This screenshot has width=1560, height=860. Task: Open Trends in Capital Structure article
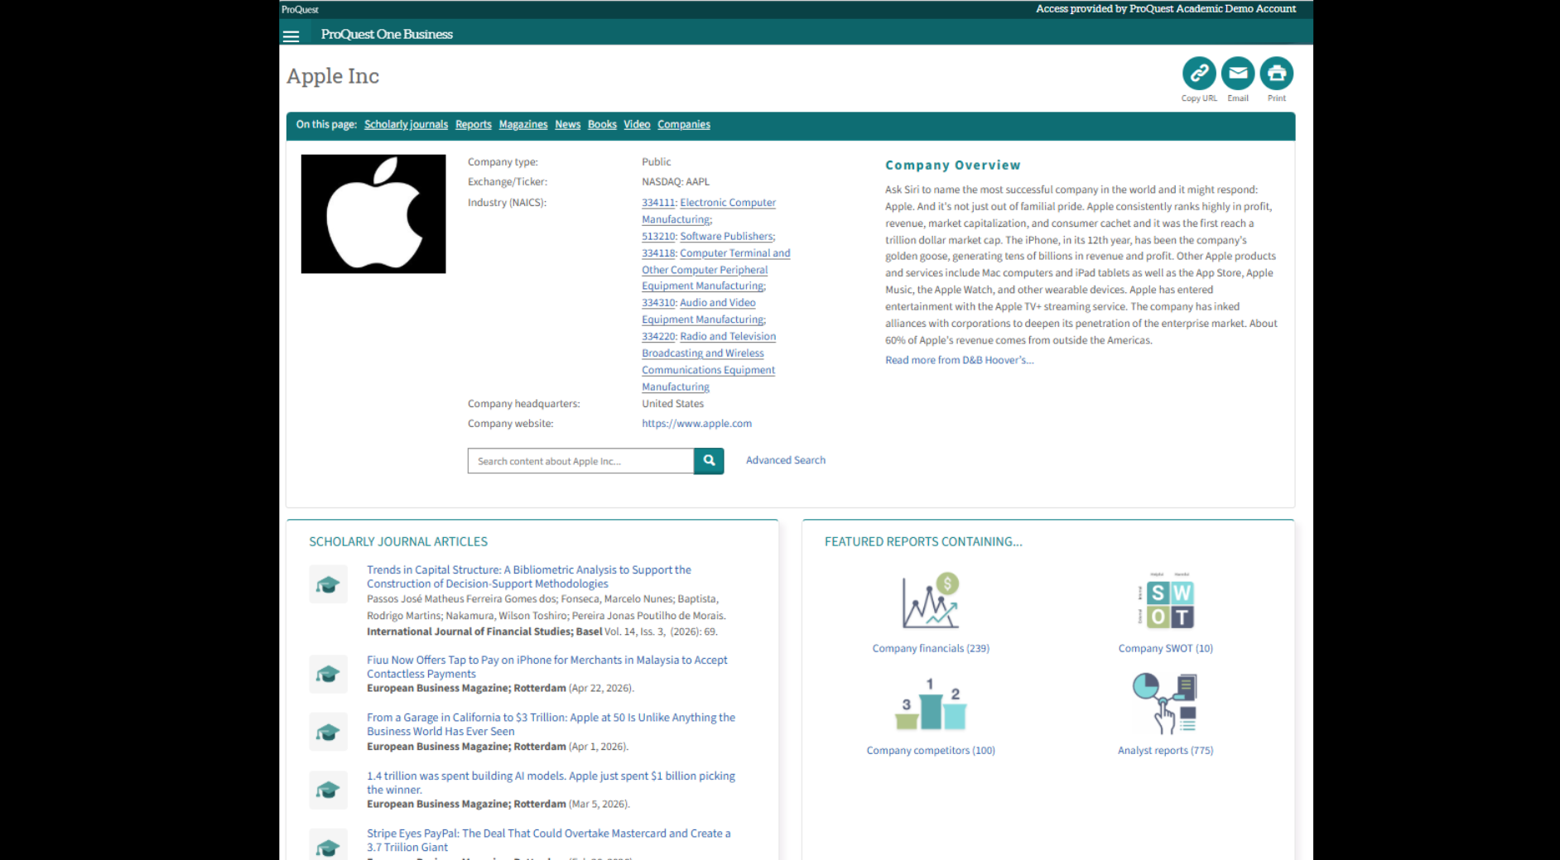pyautogui.click(x=529, y=576)
